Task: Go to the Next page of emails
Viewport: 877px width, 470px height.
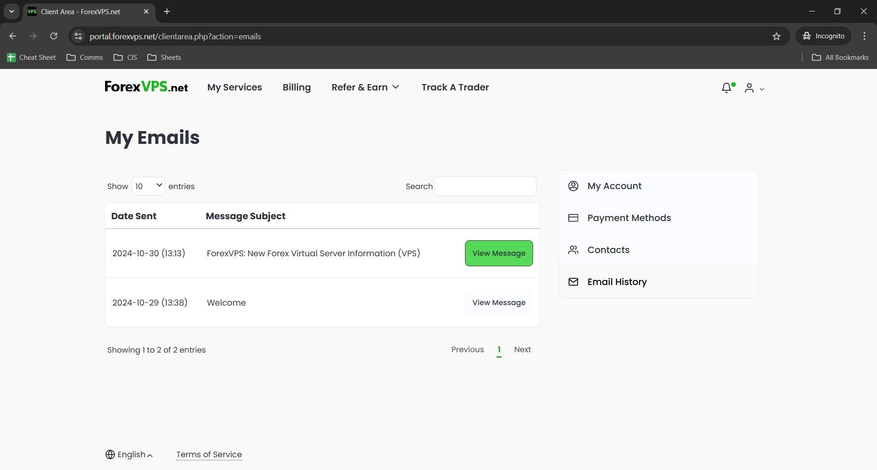Action: 523,349
